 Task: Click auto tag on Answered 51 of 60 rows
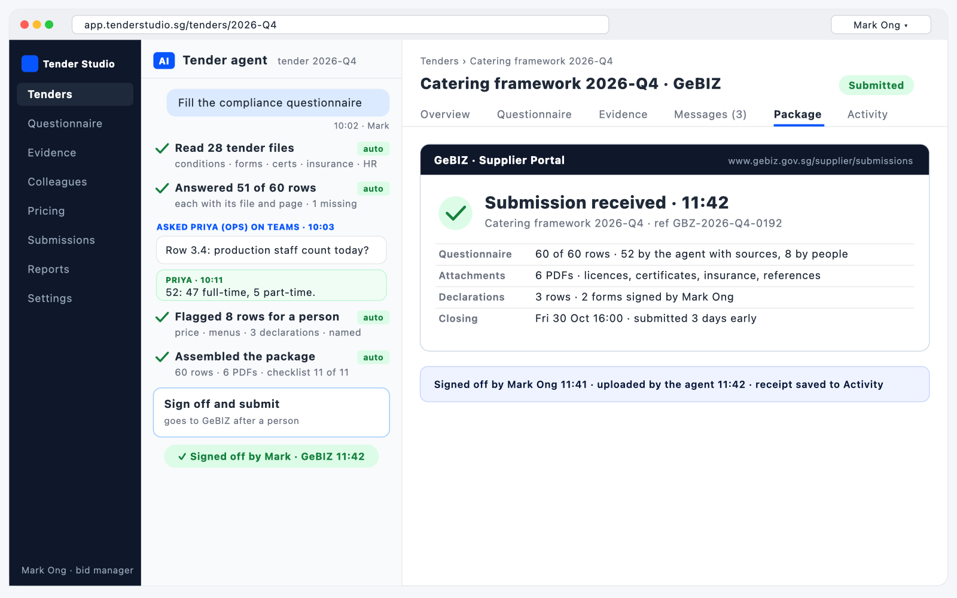pos(373,189)
